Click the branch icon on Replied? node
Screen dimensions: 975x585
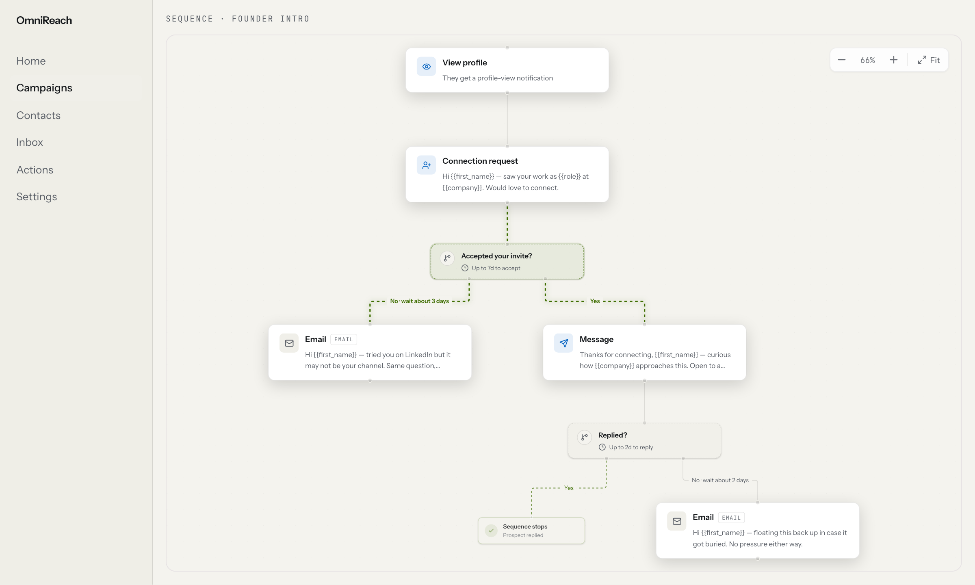(x=584, y=437)
